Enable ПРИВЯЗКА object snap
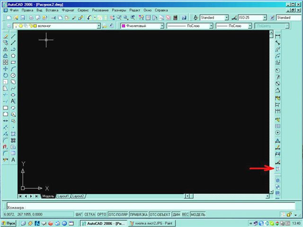303x227 pixels. (139, 214)
